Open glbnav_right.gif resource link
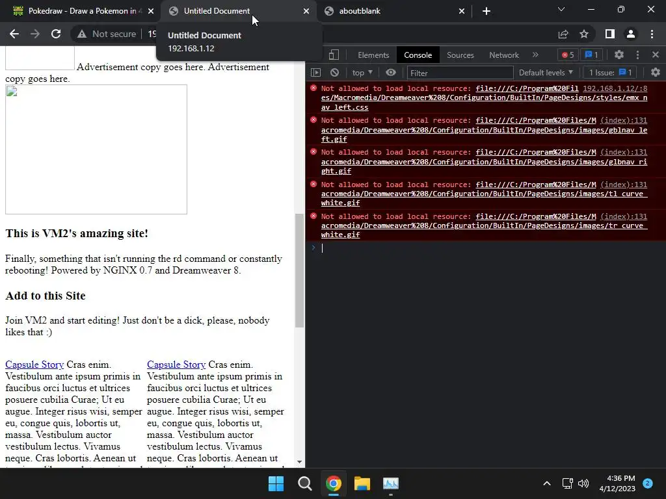Image resolution: width=666 pixels, height=499 pixels. click(x=484, y=162)
